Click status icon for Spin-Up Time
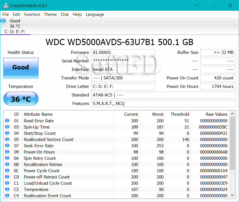Image resolution: width=239 pixels, height=202 pixels. (7, 127)
